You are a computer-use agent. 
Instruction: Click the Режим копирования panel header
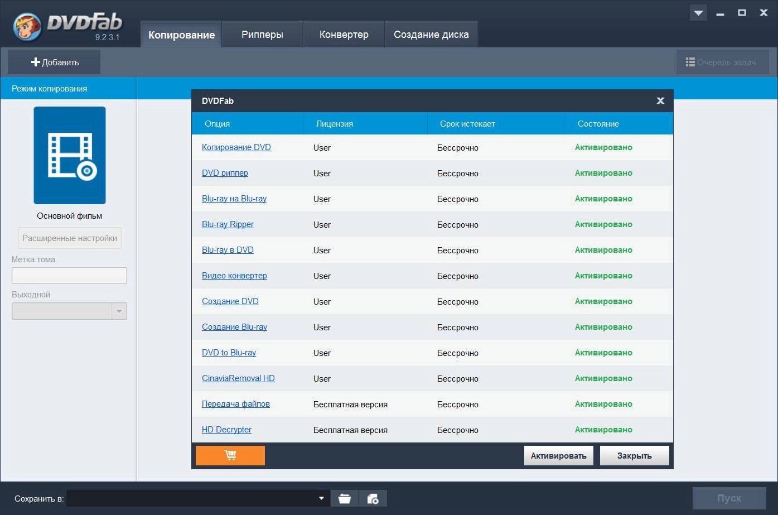pos(69,89)
